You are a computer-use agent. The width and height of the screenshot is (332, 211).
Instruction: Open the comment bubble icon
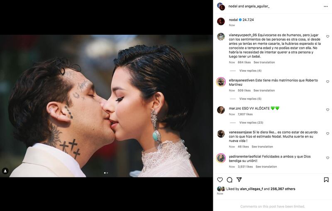click(229, 180)
